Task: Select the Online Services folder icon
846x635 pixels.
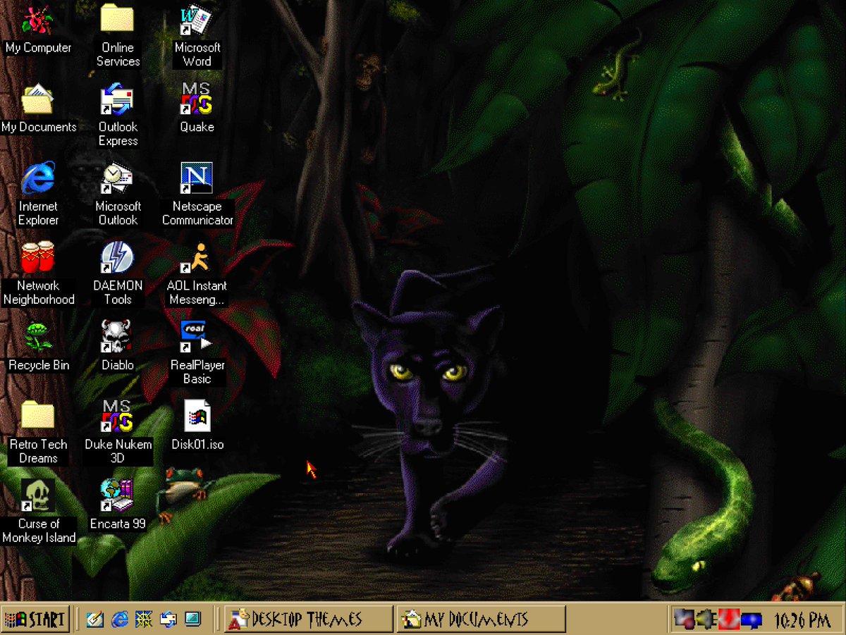Action: tap(118, 18)
